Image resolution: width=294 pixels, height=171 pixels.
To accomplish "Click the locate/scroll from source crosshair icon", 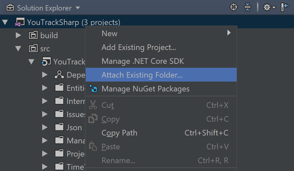I will point(234,7).
